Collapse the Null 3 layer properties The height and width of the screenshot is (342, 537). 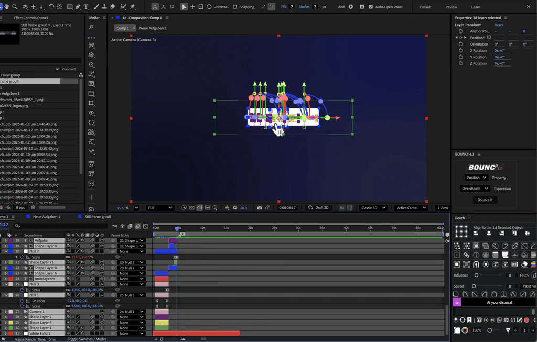pos(6,284)
